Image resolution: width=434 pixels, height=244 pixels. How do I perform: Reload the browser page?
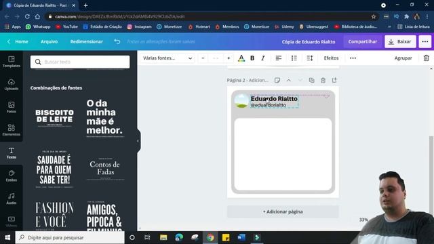(27, 16)
